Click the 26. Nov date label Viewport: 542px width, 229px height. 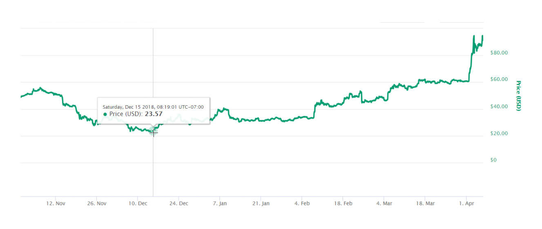coord(96,203)
